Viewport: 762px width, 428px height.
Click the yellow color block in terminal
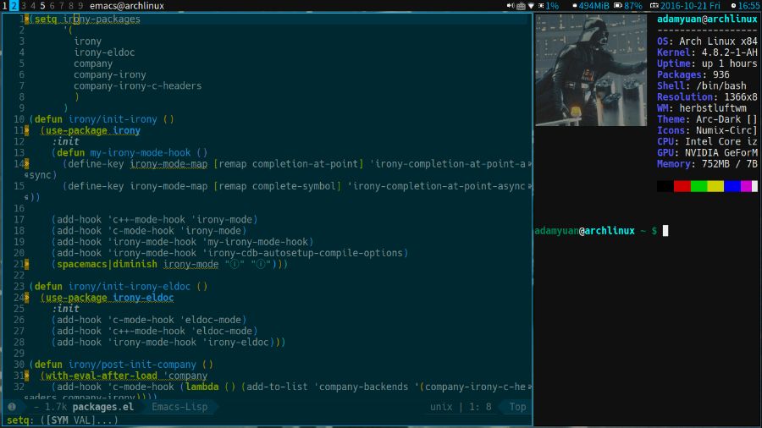pyautogui.click(x=715, y=186)
